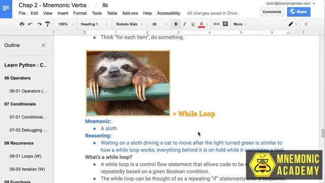This screenshot has height=183, width=325.
Task: Open the Edit menu
Action: click(34, 13)
